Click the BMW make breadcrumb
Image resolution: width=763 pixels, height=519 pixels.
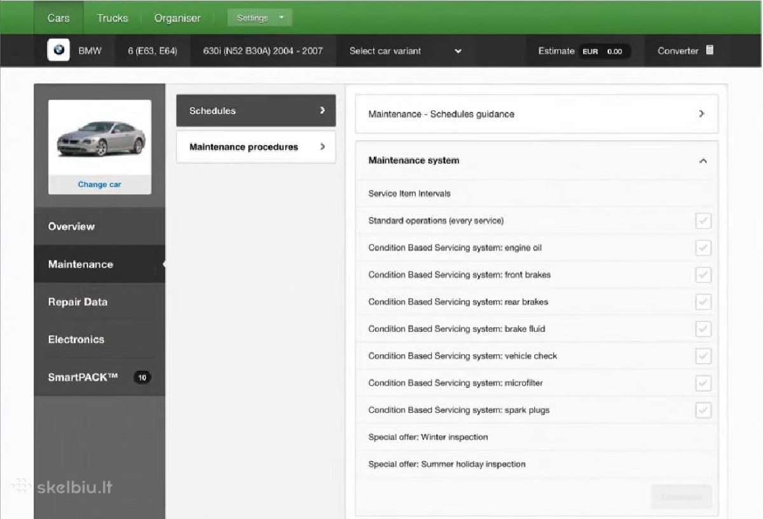(90, 51)
